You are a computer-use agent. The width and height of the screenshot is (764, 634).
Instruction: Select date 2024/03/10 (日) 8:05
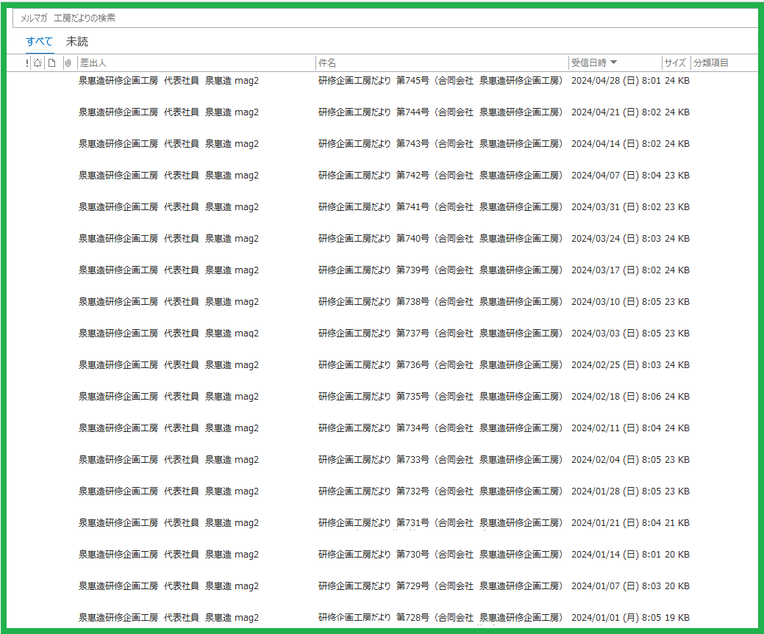616,302
